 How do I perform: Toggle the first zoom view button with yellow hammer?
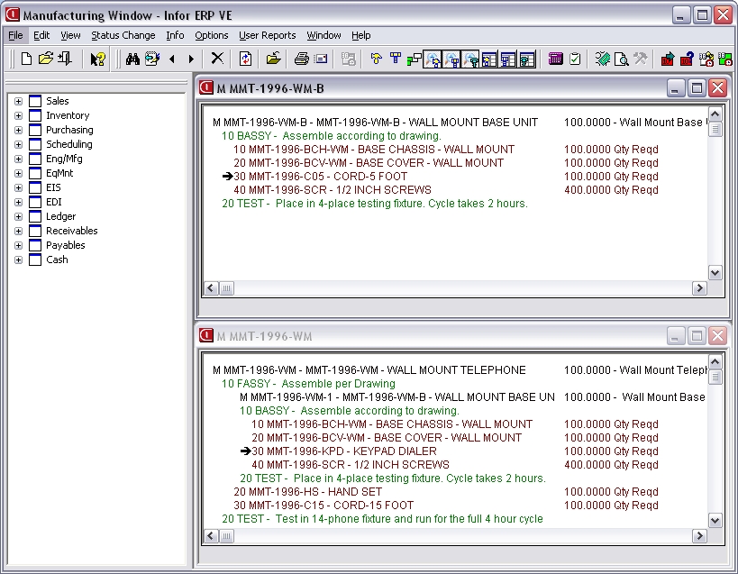pos(433,59)
